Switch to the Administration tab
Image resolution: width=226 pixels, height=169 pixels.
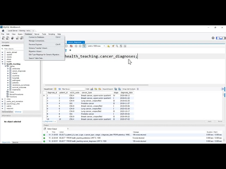point(7,112)
